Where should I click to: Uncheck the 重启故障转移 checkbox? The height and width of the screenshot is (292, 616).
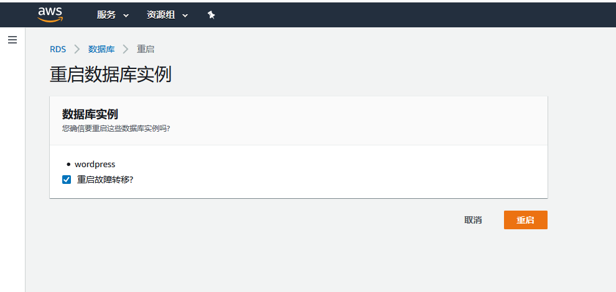[67, 180]
